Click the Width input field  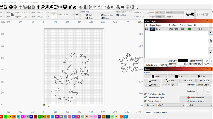[x=25, y=12]
